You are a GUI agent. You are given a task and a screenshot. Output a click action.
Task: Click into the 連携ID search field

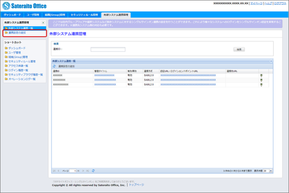tap(108, 49)
